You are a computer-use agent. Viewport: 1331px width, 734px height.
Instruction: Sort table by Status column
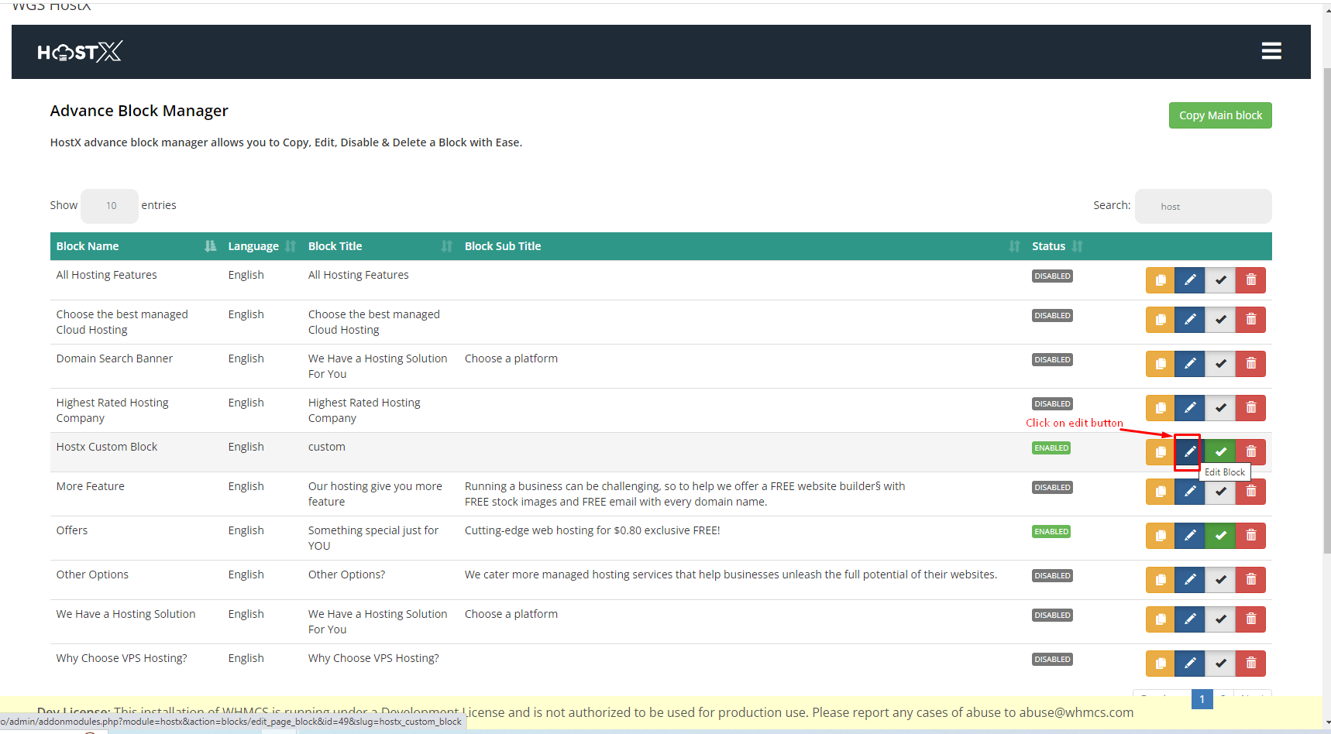[1058, 246]
